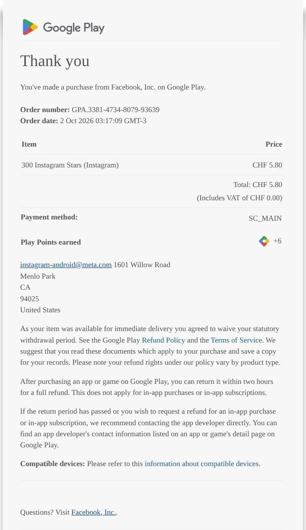Click the Google Play wordmark text

coord(74,28)
